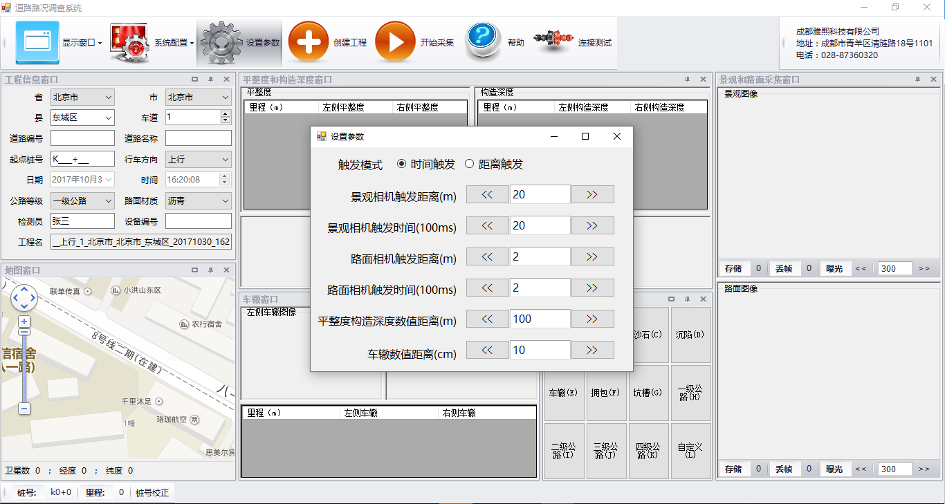Screen dimensions: 945x504
Task: Pin the 景观和路面采集窗口 panel
Action: pyautogui.click(x=917, y=80)
